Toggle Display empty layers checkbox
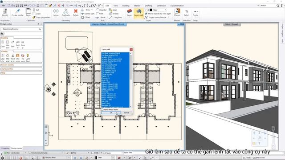Viewport: 285px width, 160px height. tap(102, 110)
